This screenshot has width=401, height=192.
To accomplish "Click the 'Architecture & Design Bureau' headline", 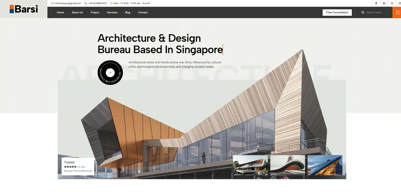I will click(160, 44).
